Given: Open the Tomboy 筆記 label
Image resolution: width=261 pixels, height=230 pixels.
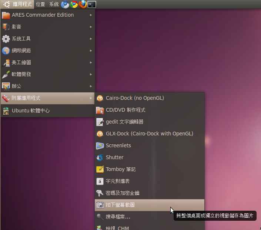Looking at the screenshot, I should point(121,170).
